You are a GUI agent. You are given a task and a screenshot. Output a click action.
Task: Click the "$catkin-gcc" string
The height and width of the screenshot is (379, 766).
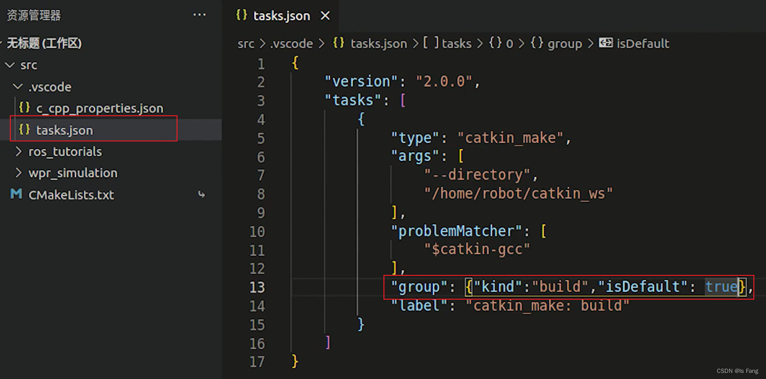click(x=477, y=250)
